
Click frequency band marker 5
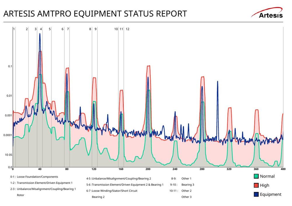pyautogui.click(x=50, y=29)
